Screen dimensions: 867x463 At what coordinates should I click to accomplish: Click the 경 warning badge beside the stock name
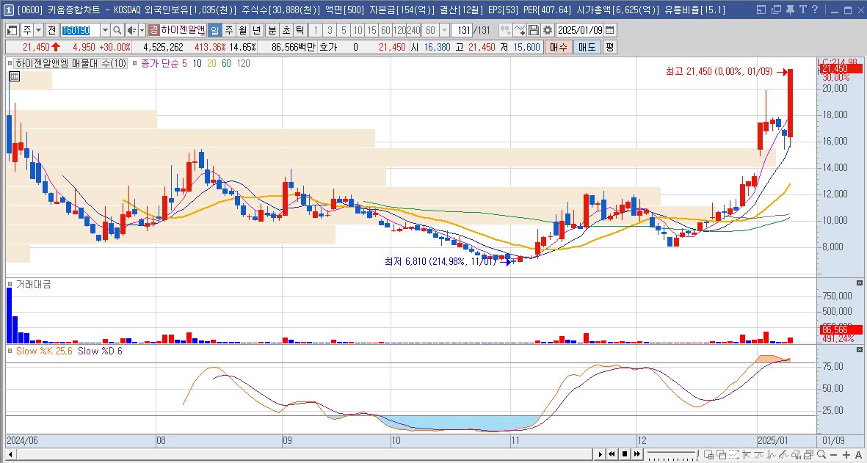[153, 30]
